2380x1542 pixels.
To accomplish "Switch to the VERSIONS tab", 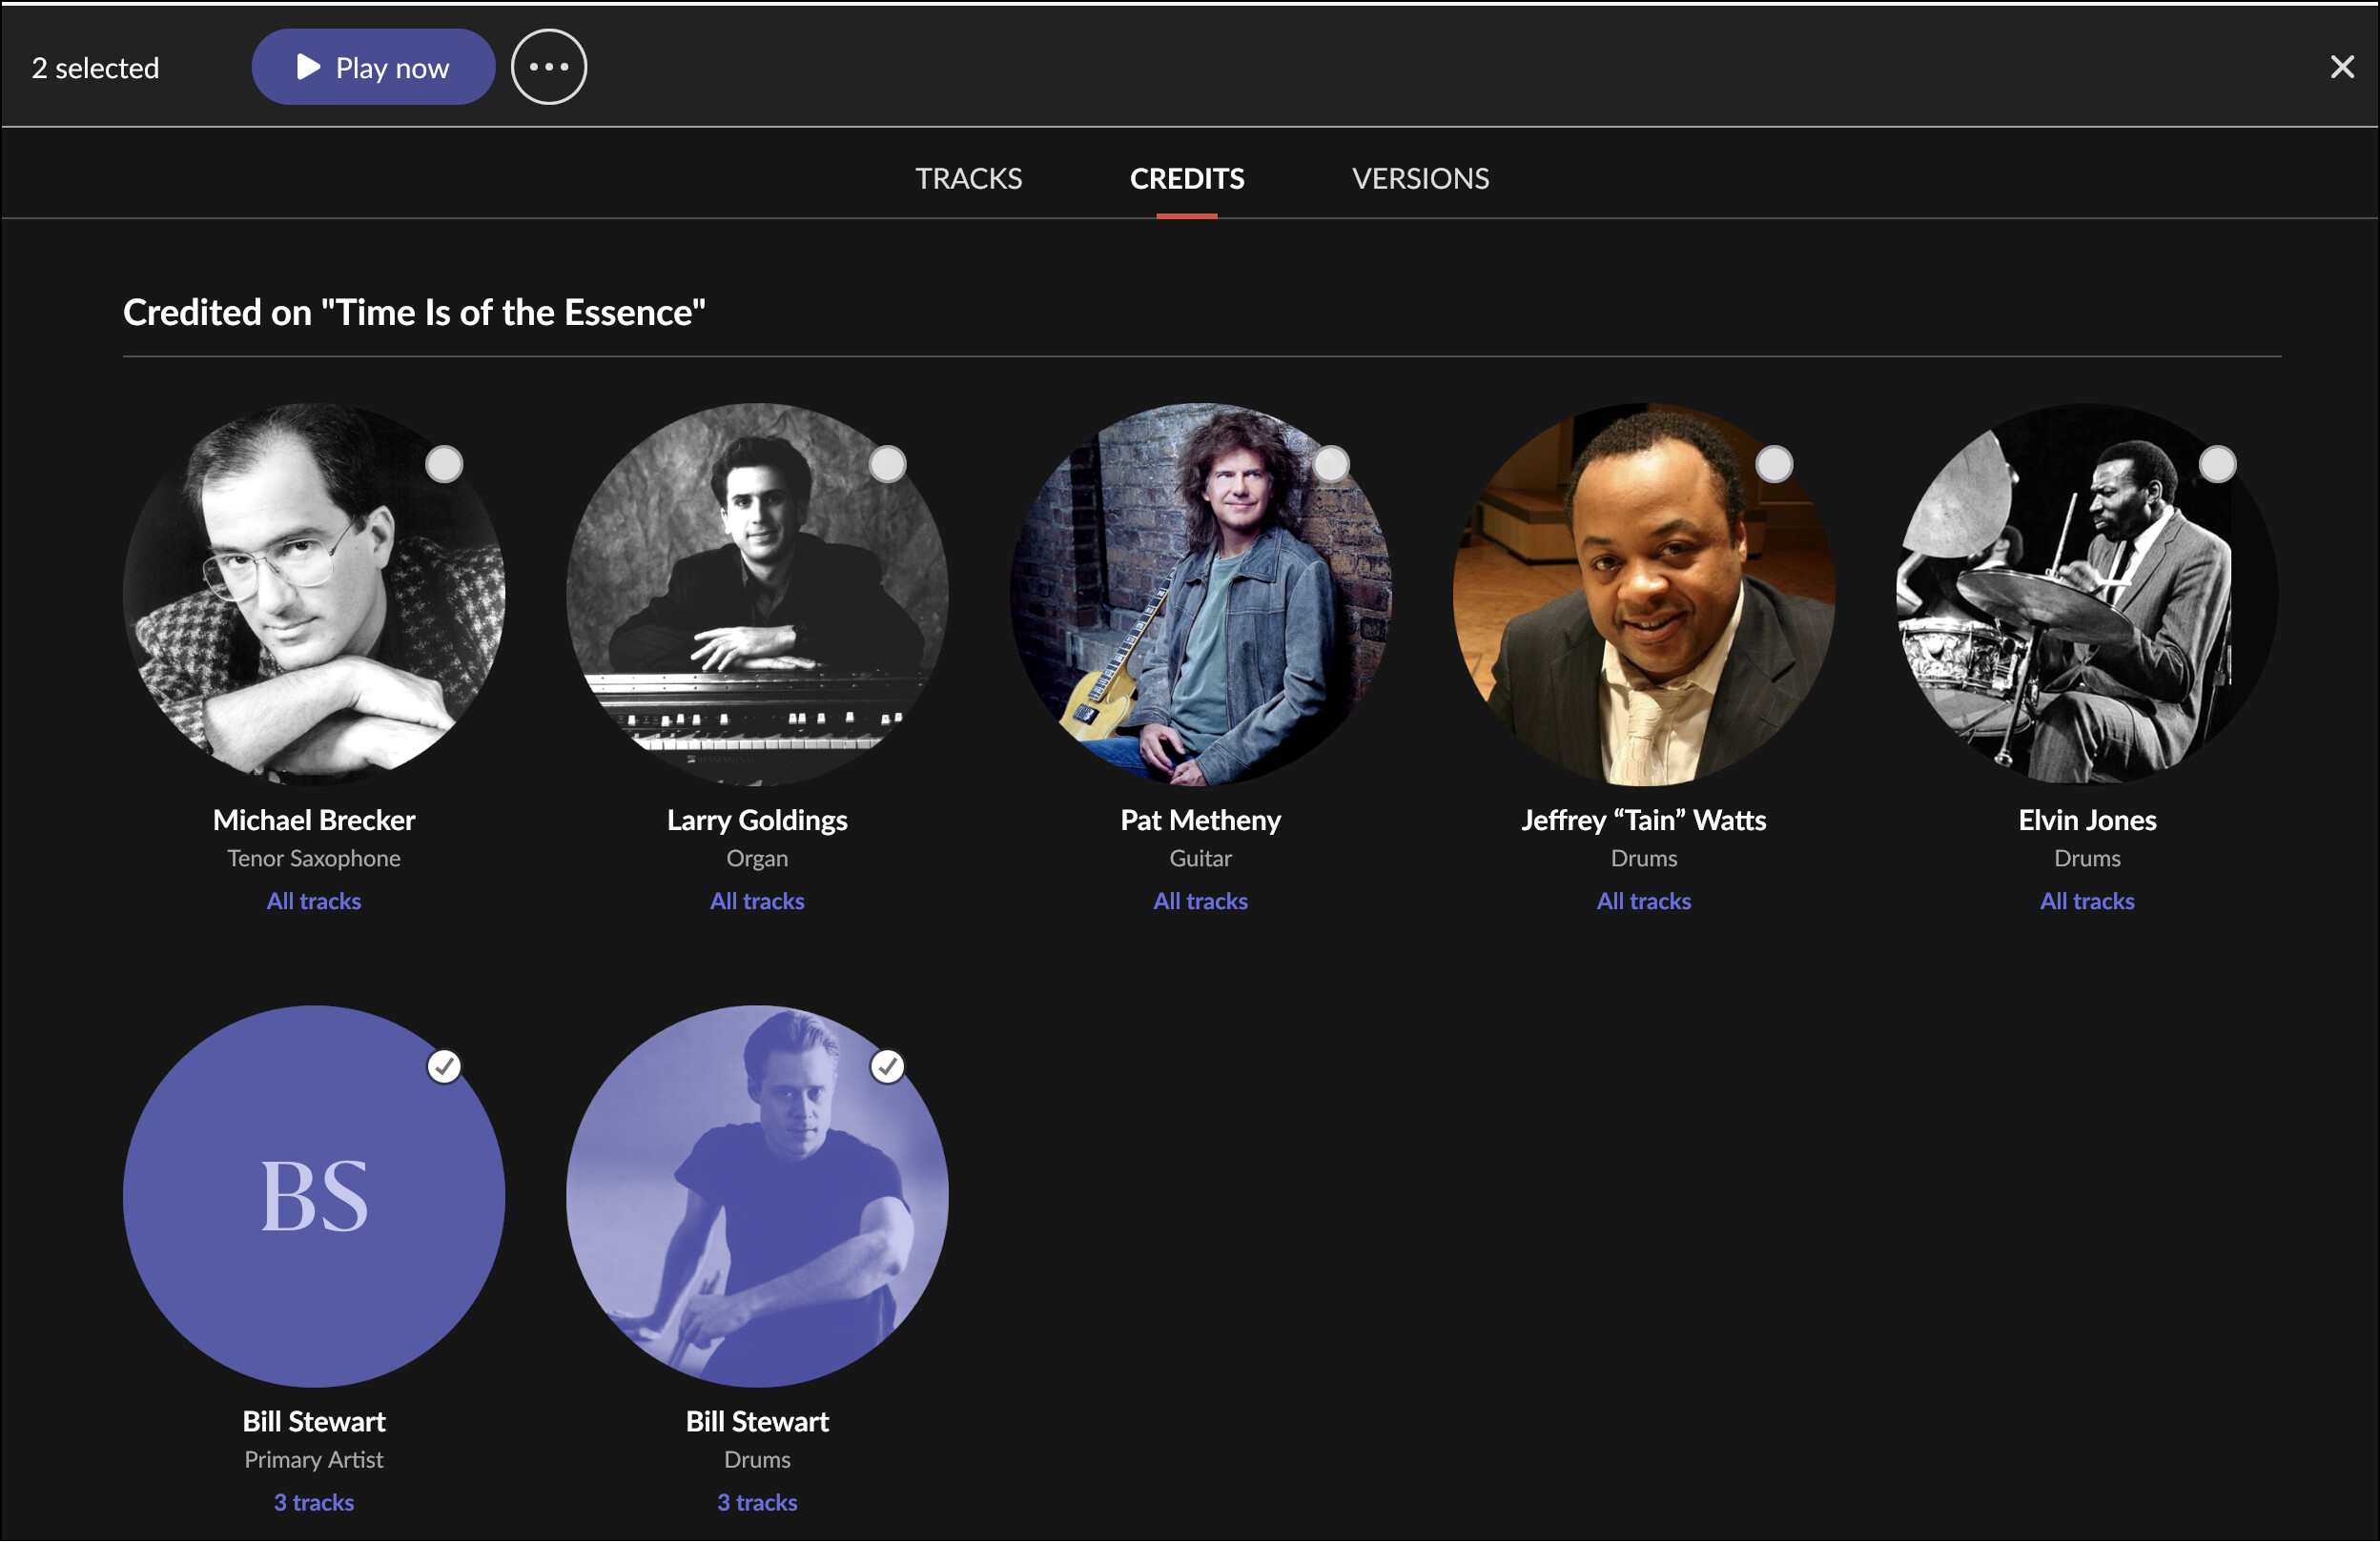I will tap(1420, 179).
